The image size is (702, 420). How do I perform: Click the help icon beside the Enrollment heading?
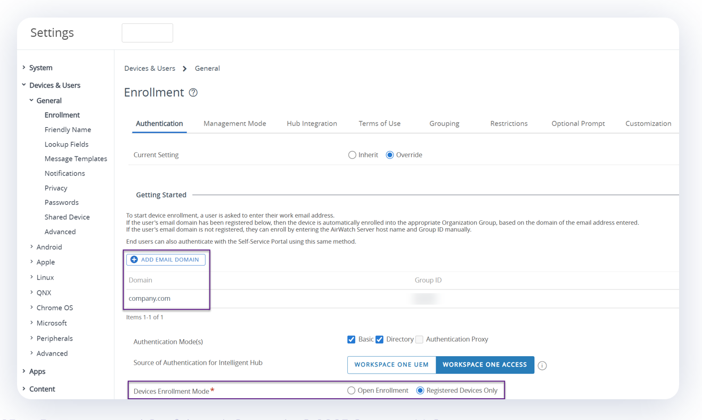[x=193, y=92]
